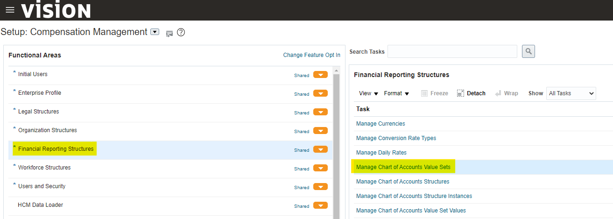Expand the Setup offering dropdown arrow
The image size is (613, 219).
pyautogui.click(x=155, y=32)
